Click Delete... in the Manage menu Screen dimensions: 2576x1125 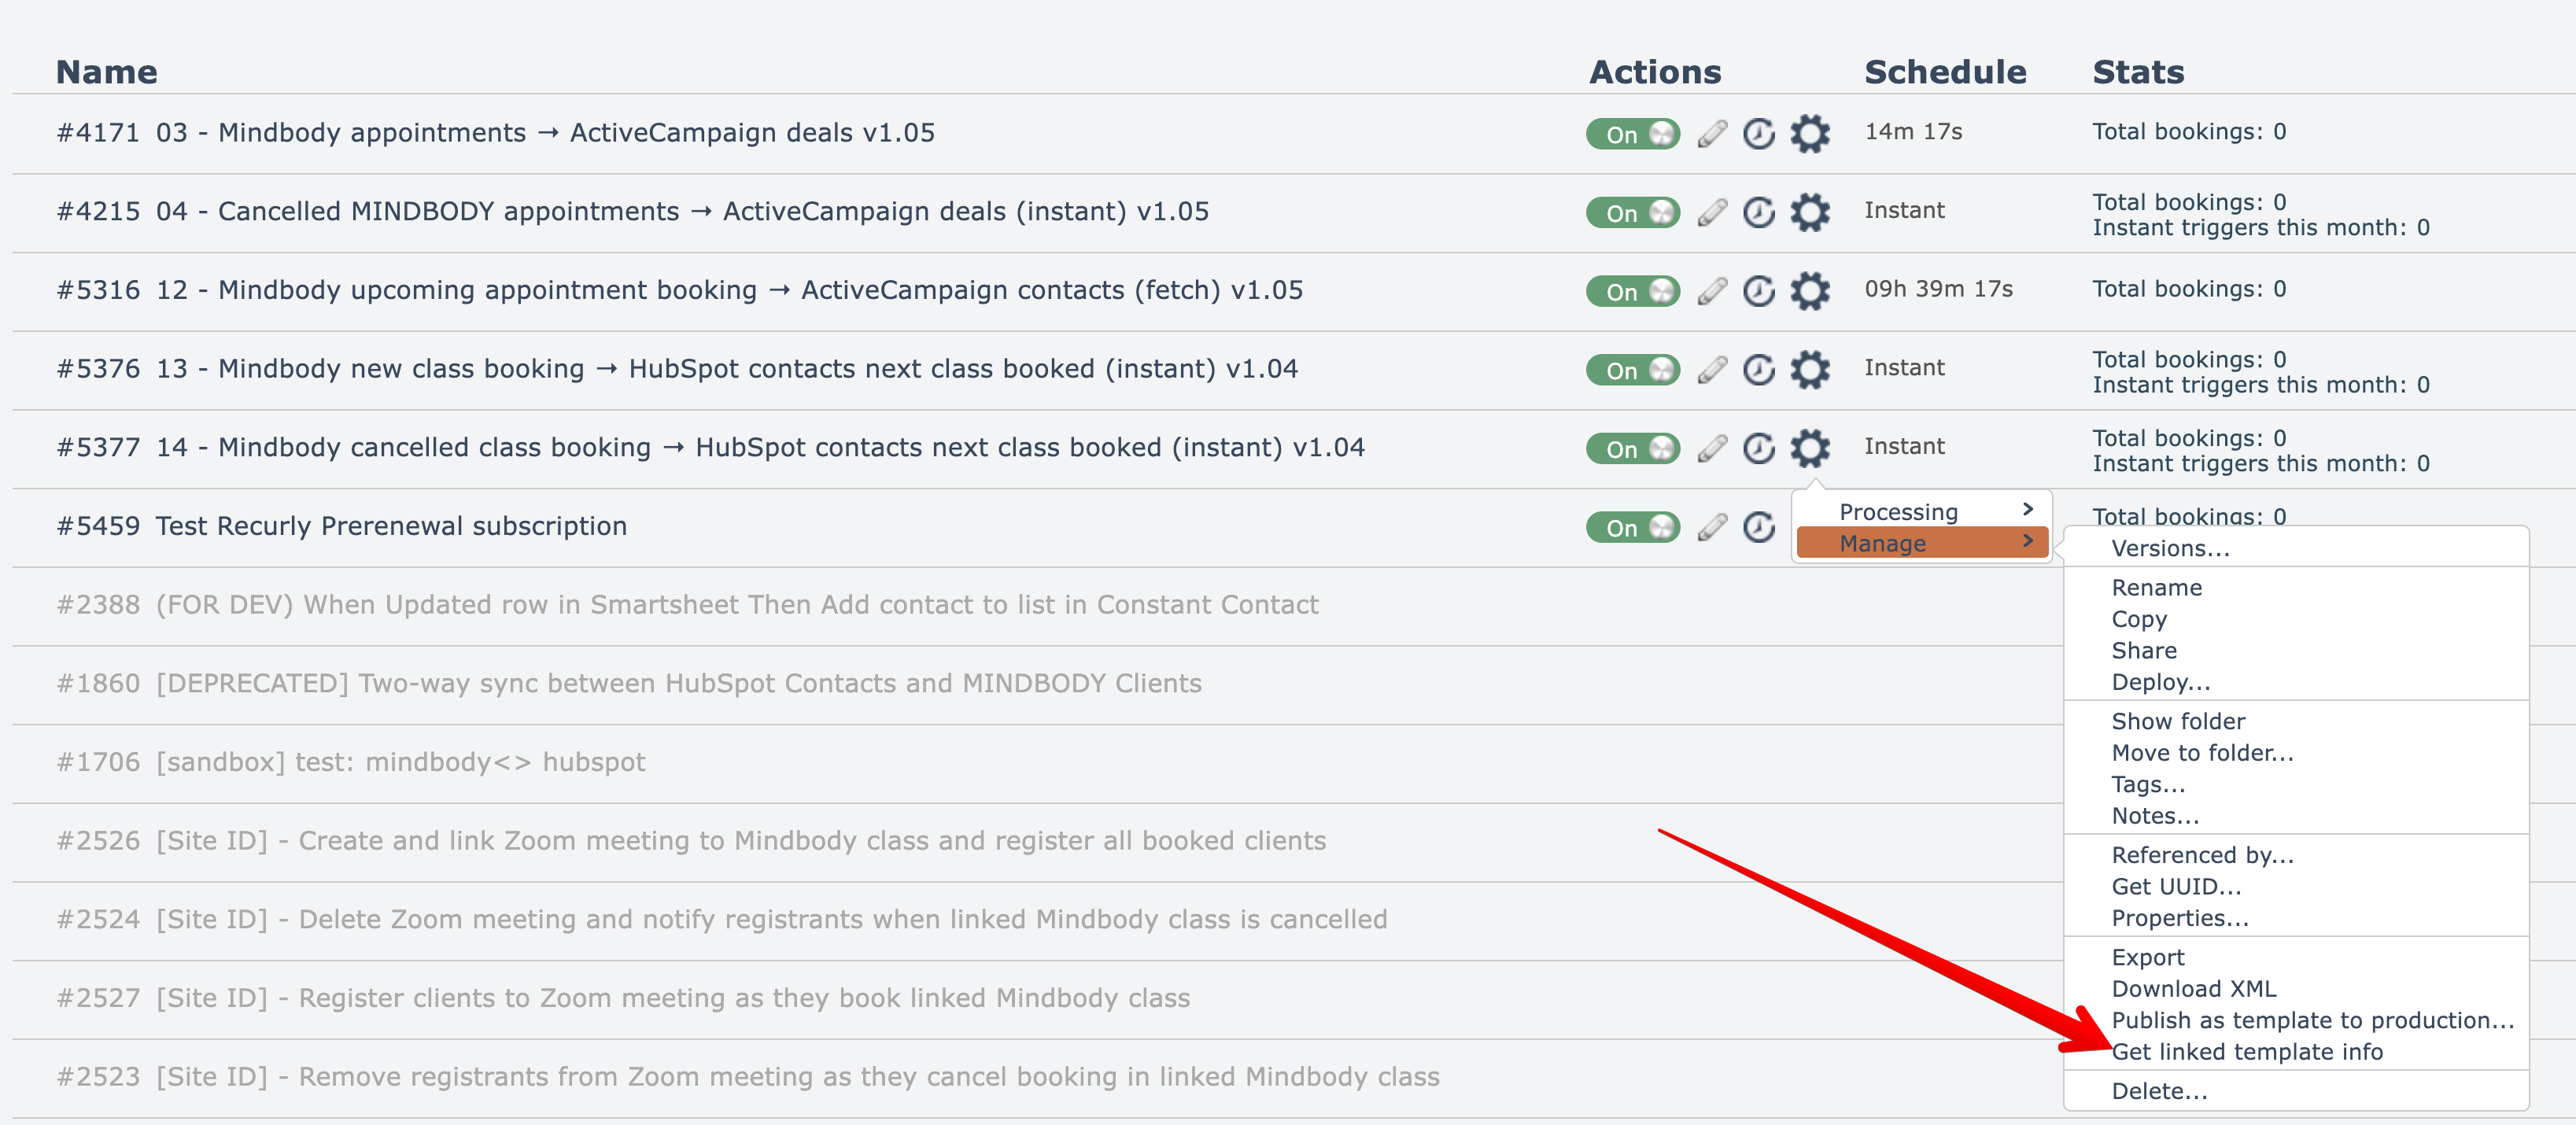pos(2158,1091)
